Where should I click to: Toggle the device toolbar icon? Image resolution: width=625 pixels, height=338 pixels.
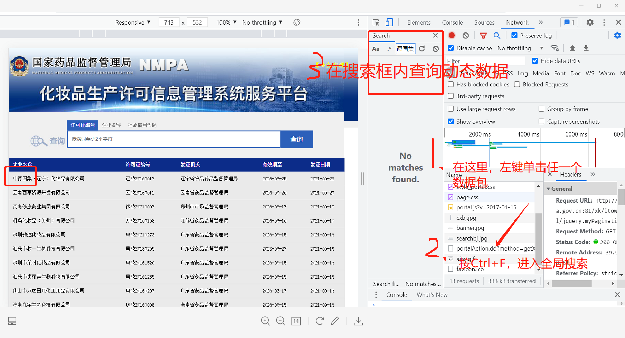389,22
